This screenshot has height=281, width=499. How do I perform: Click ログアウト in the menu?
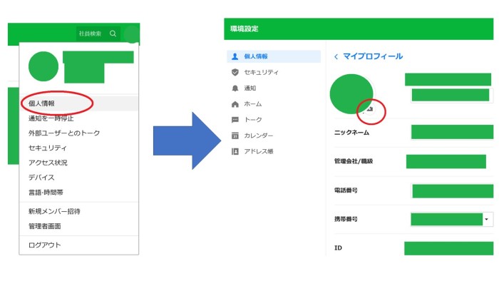pos(44,245)
